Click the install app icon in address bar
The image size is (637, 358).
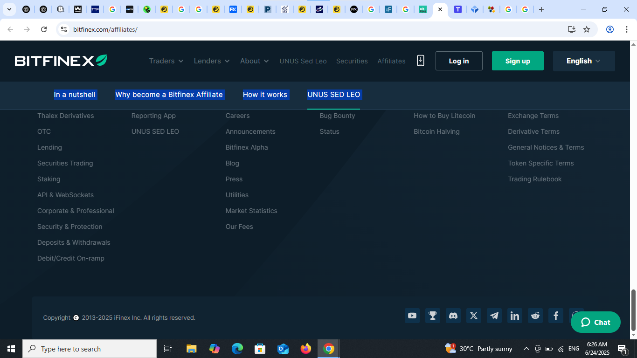[x=572, y=29]
